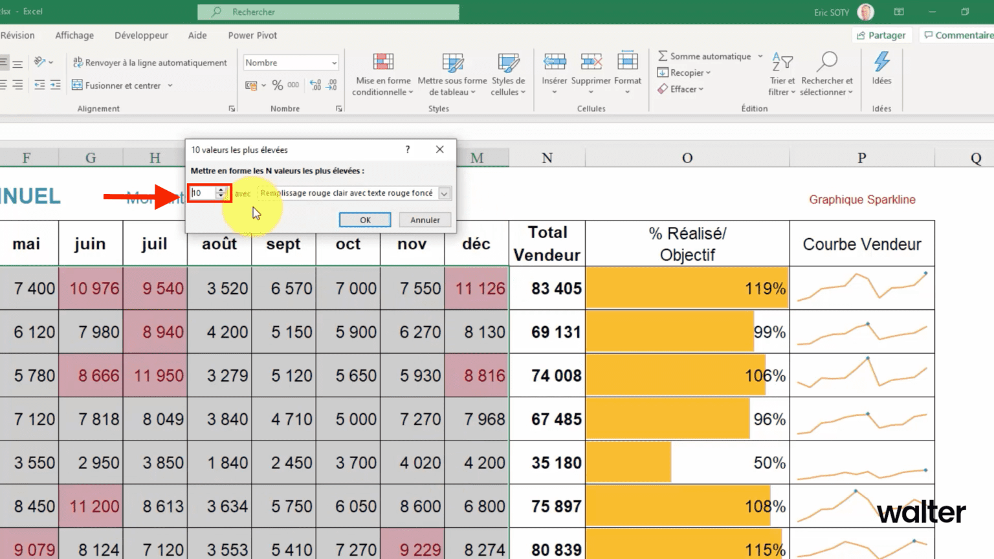Click the Rechercher search box
Screen dimensions: 994x559
coord(329,12)
